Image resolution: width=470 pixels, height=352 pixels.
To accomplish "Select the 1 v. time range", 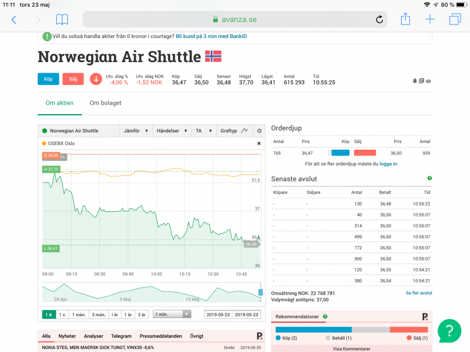I will coord(62,314).
